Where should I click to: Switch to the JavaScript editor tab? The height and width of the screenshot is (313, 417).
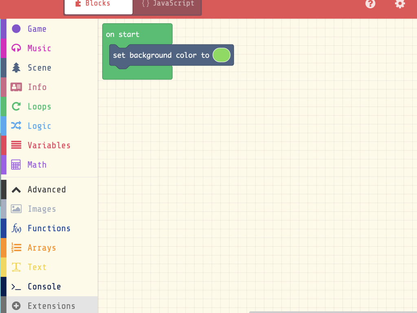(167, 7)
